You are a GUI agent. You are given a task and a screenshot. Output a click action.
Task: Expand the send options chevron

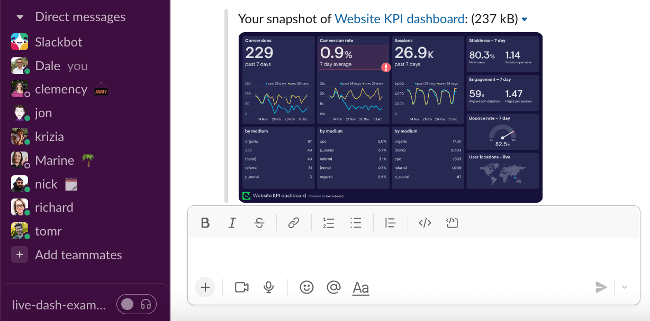[x=625, y=287]
